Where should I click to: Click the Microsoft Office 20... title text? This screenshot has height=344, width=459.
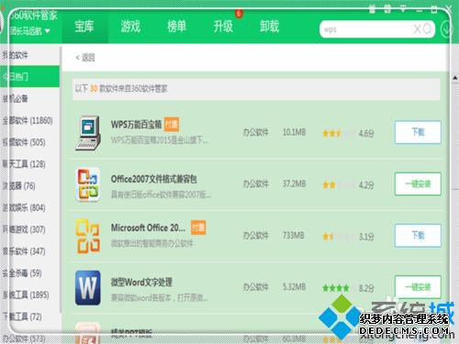[x=148, y=227]
